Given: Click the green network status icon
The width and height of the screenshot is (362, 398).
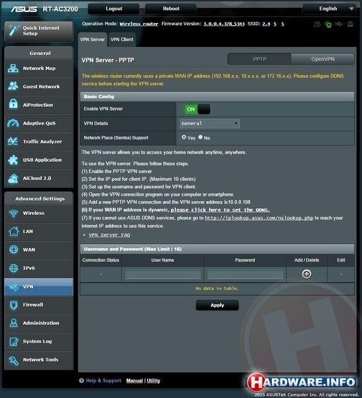Looking at the screenshot, I should click(328, 25).
